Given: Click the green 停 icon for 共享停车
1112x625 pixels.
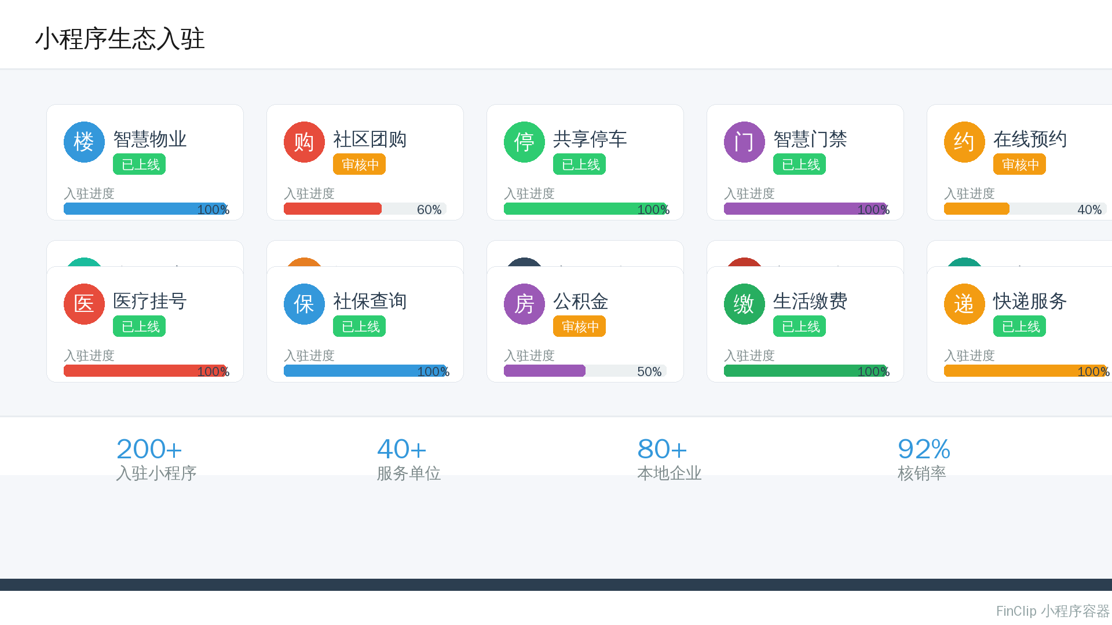Looking at the screenshot, I should click(x=524, y=142).
